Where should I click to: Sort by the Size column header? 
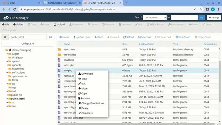125,44
